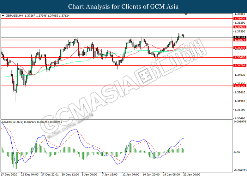Click the 22 Jan 00:00 time label
Image resolution: width=247 pixels, height=177 pixels.
click(192, 175)
